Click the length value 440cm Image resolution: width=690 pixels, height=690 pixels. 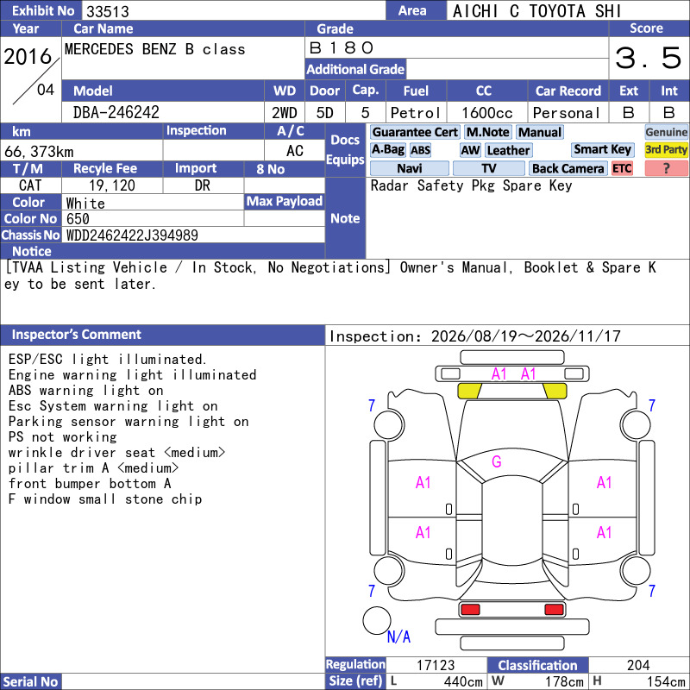(463, 681)
